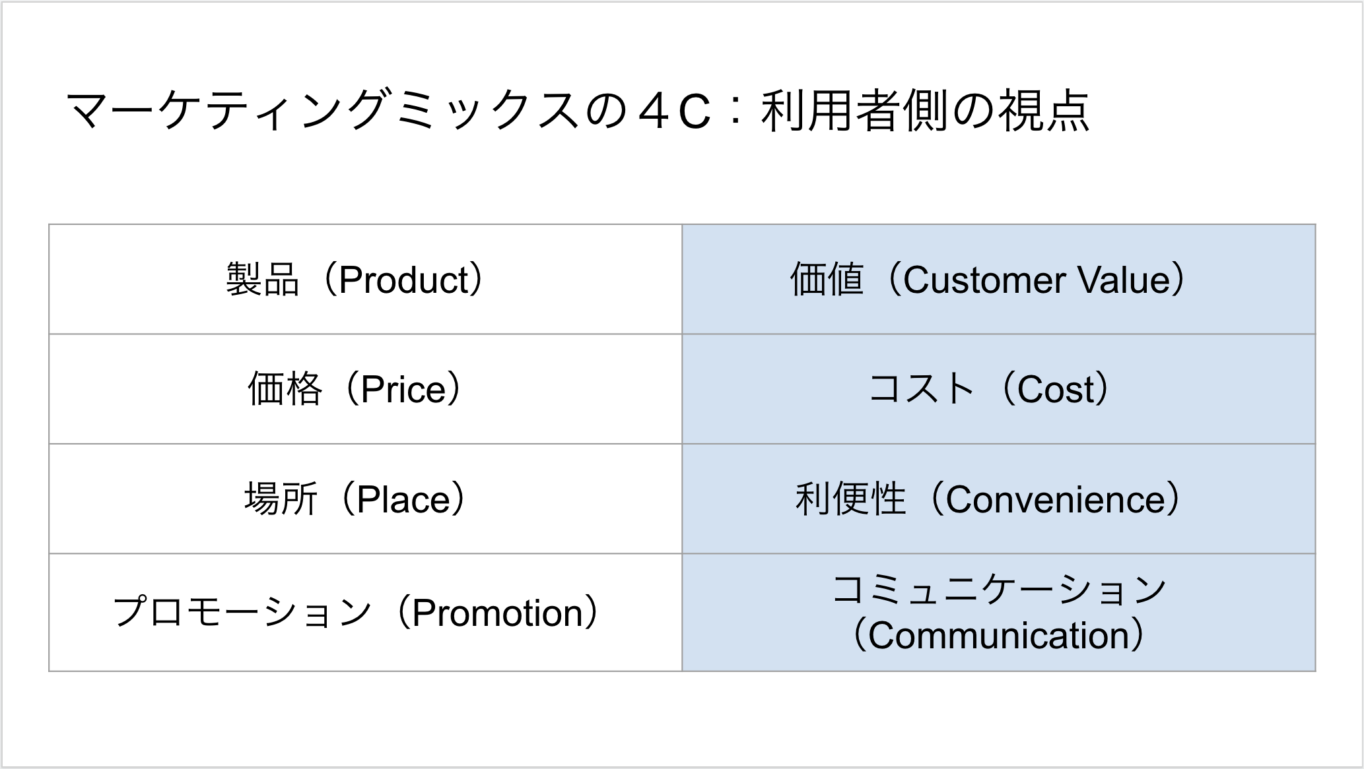Click the (Communication) text line
This screenshot has width=1364, height=769.
point(999,635)
